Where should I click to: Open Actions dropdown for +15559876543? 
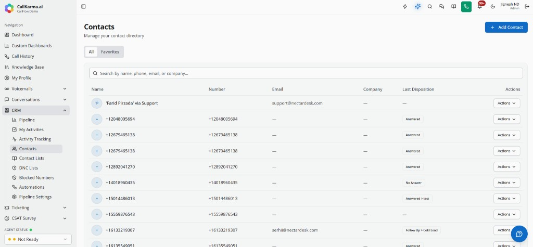[x=506, y=214]
